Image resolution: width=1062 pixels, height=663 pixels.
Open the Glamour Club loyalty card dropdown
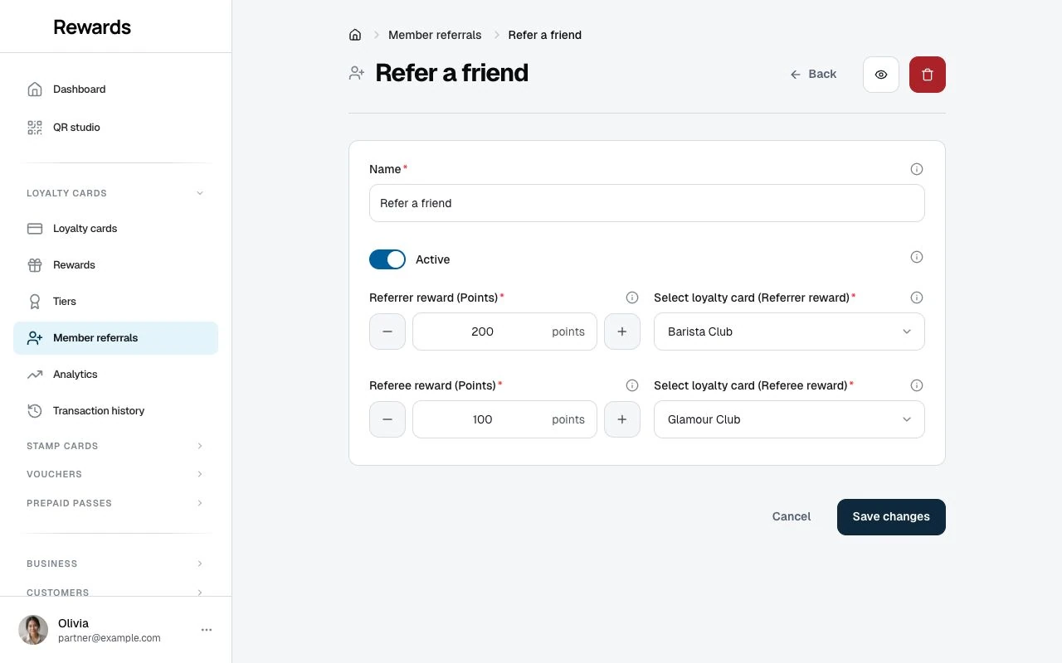(789, 419)
